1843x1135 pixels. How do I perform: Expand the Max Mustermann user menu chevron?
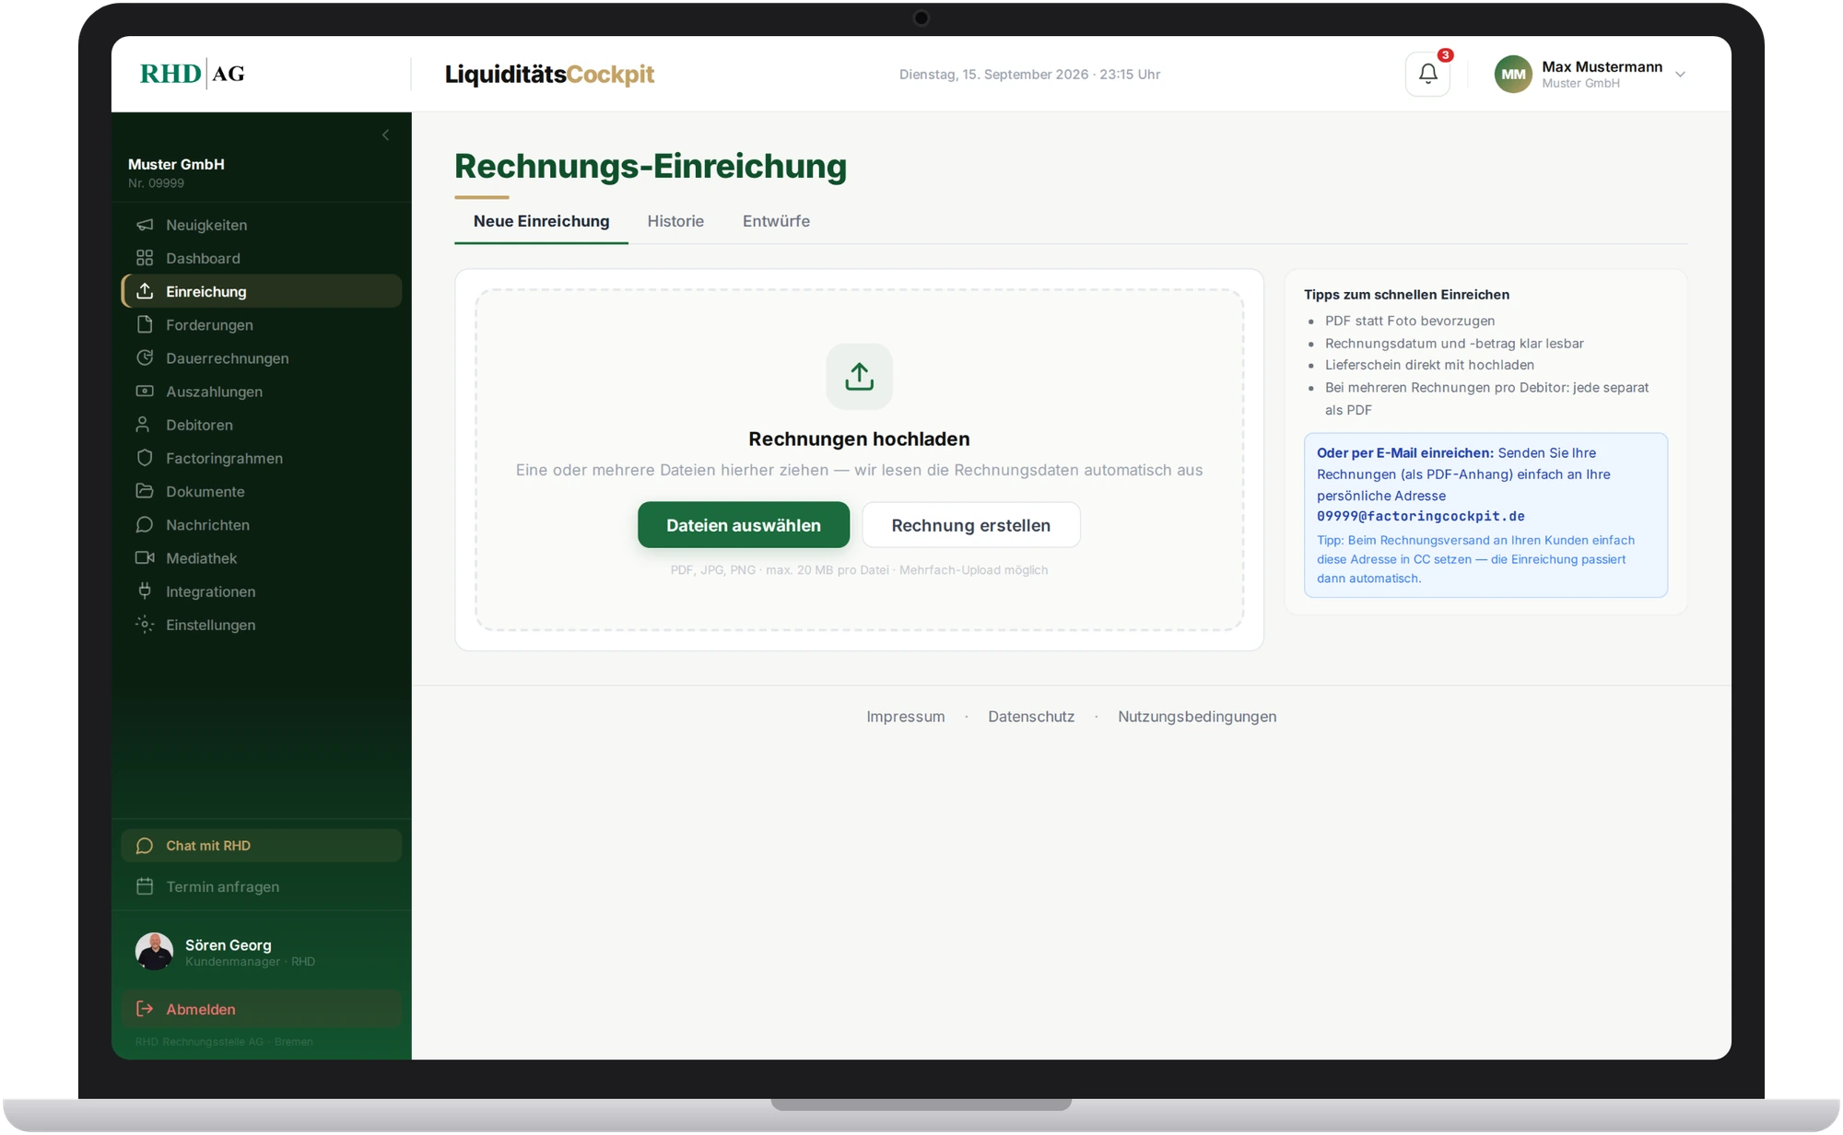[x=1680, y=75]
